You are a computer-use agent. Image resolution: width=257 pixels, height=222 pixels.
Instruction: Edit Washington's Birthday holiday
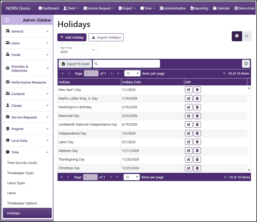pyautogui.click(x=189, y=107)
